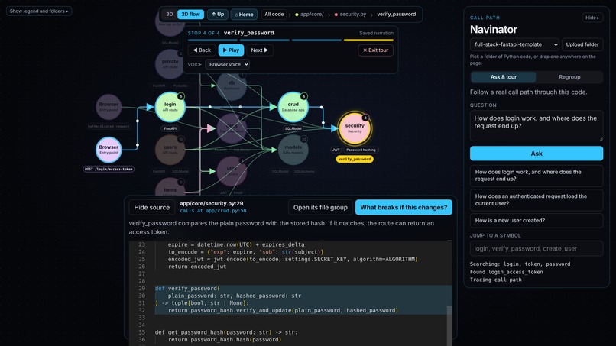
Task: Click the Jump to a symbol field
Action: 537,248
